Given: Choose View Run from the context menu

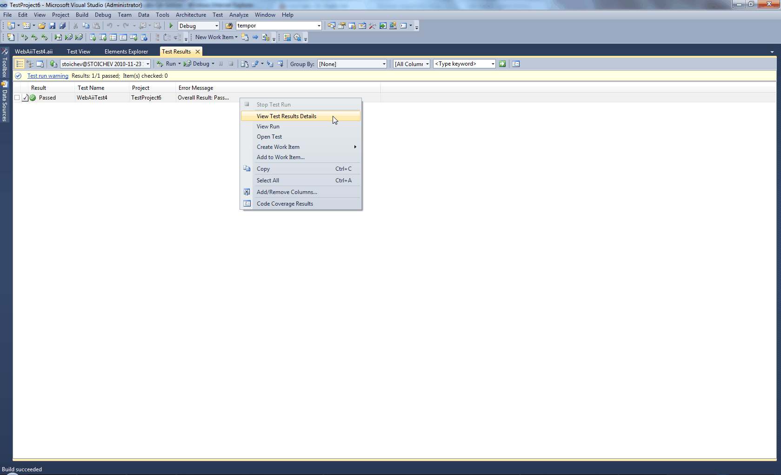Looking at the screenshot, I should click(300, 127).
